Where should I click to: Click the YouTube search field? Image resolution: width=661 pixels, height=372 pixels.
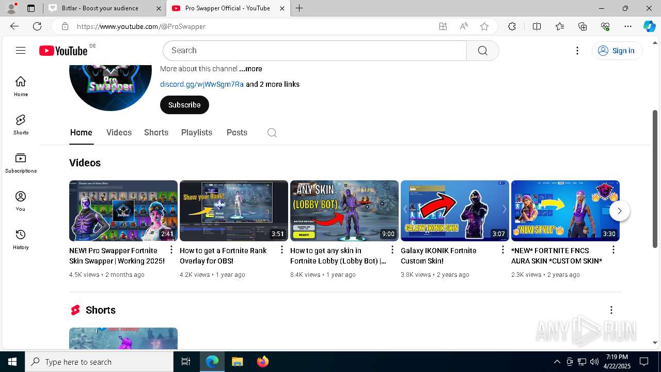[x=315, y=50]
